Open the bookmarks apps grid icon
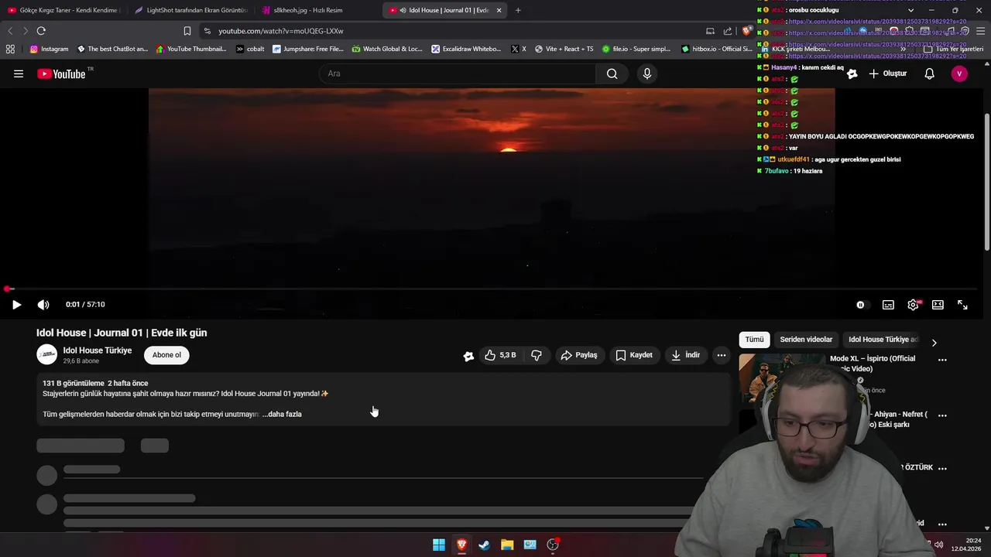 pos(10,49)
